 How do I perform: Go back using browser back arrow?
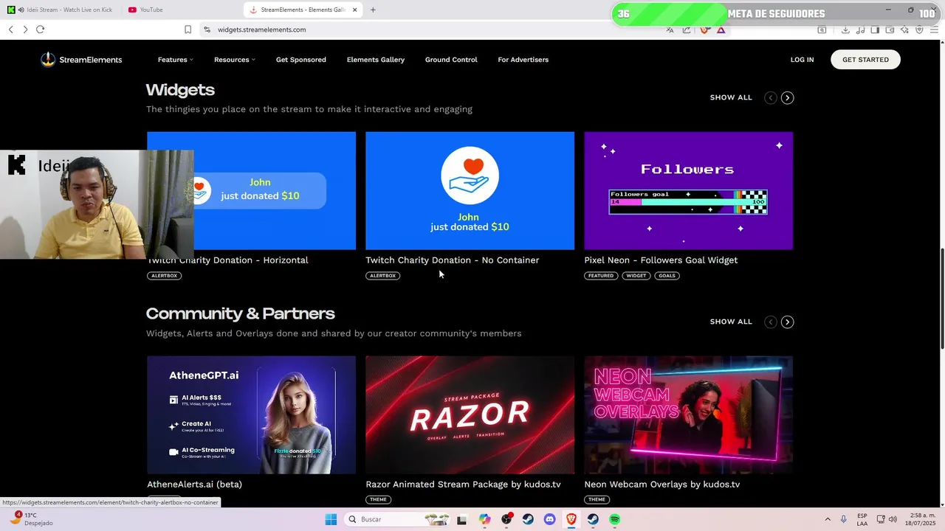(x=10, y=29)
